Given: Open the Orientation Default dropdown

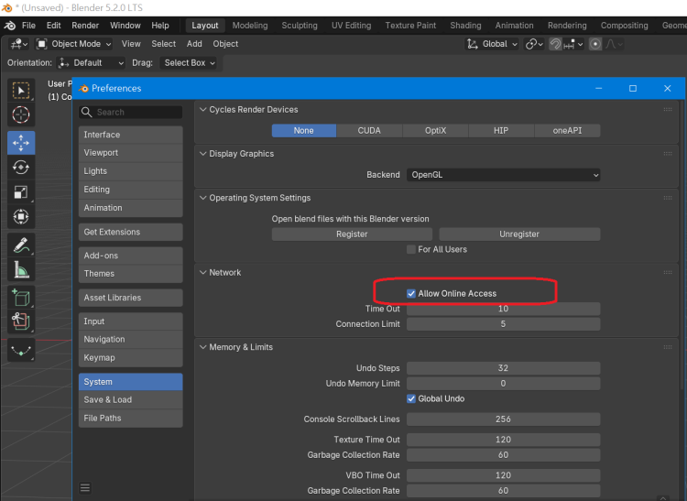Looking at the screenshot, I should click(x=91, y=62).
